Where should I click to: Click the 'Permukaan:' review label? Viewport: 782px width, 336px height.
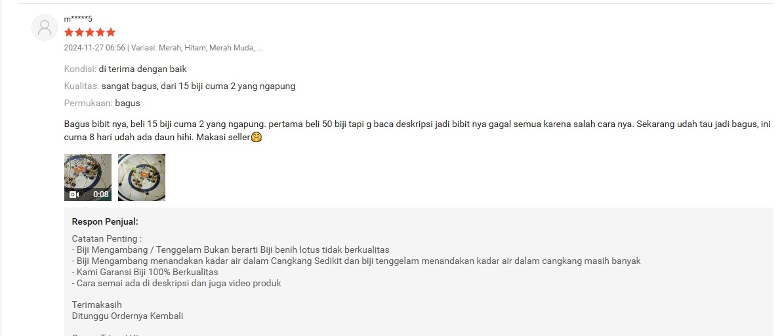[x=89, y=103]
